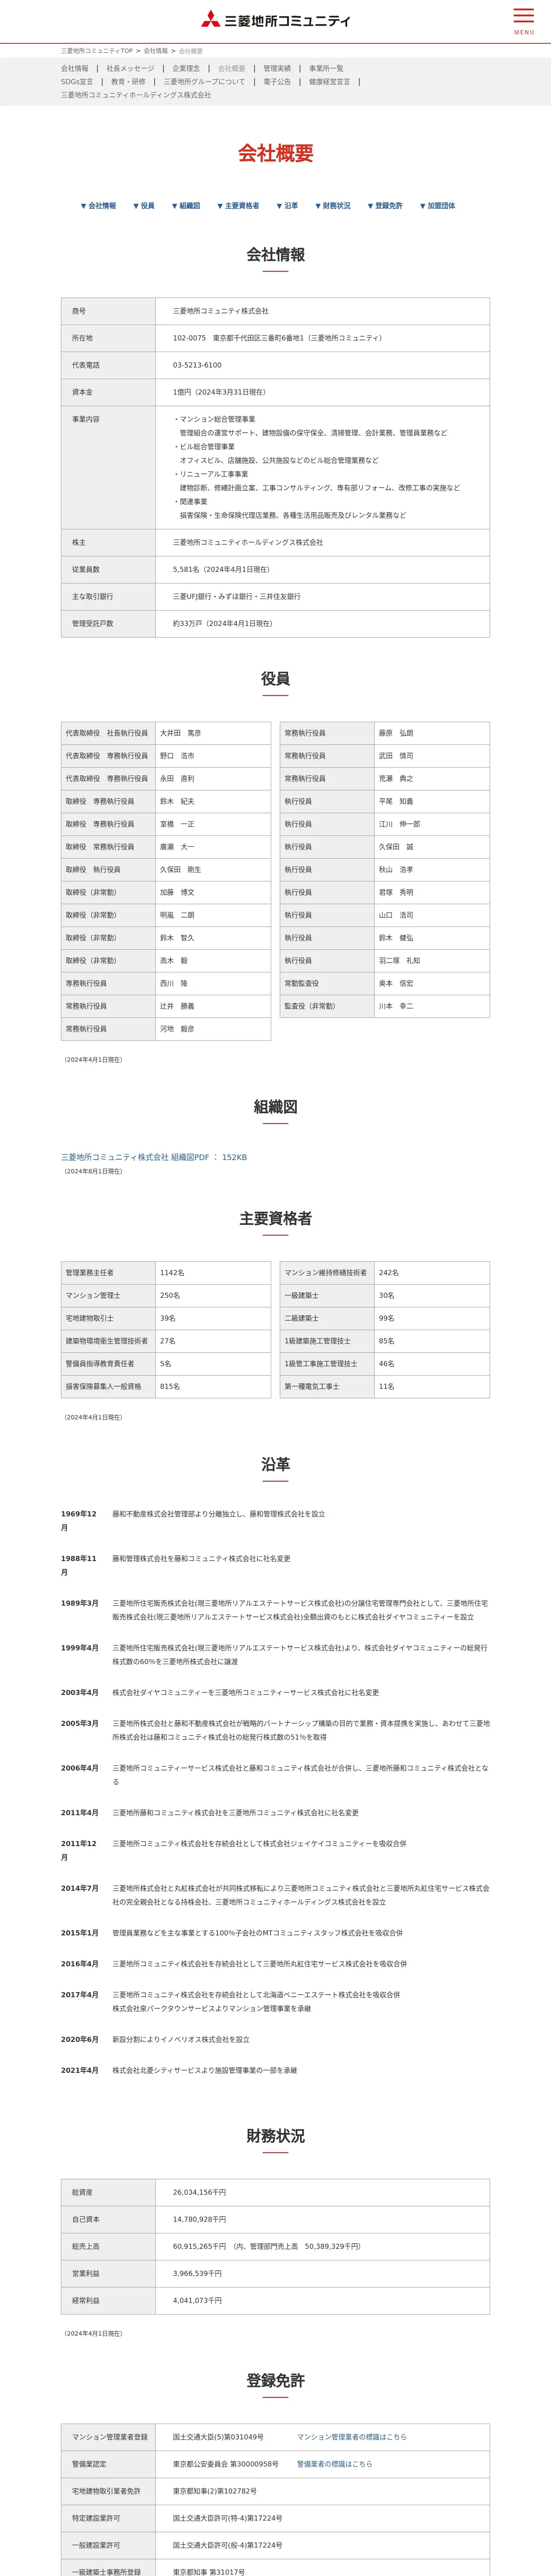Select 会社情報 in the sub navigation
The image size is (551, 2576).
(75, 69)
